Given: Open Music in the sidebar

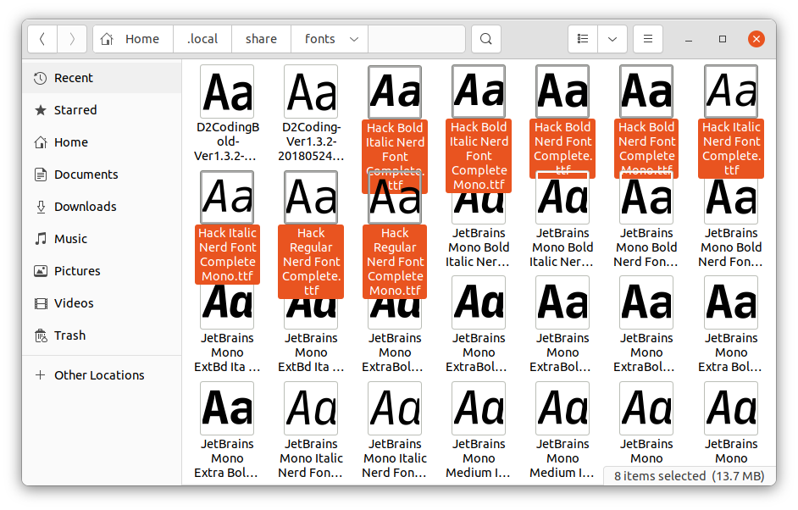Looking at the screenshot, I should 102,238.
